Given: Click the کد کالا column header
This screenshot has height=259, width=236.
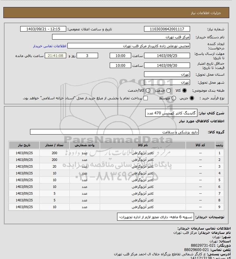Looking at the screenshot, I should [200, 145].
